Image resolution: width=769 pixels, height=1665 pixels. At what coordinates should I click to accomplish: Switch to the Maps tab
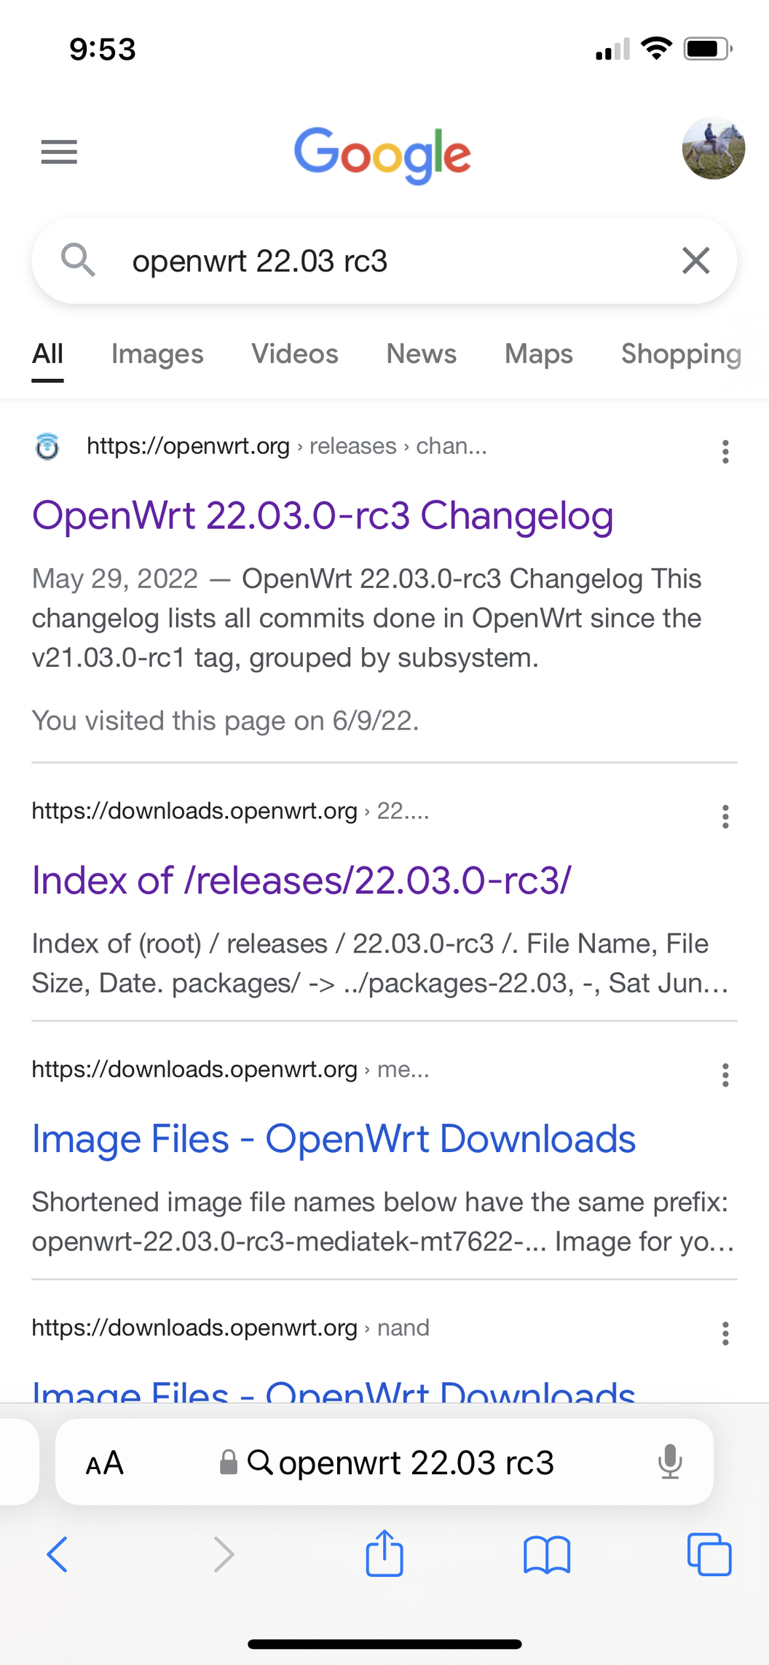[539, 354]
